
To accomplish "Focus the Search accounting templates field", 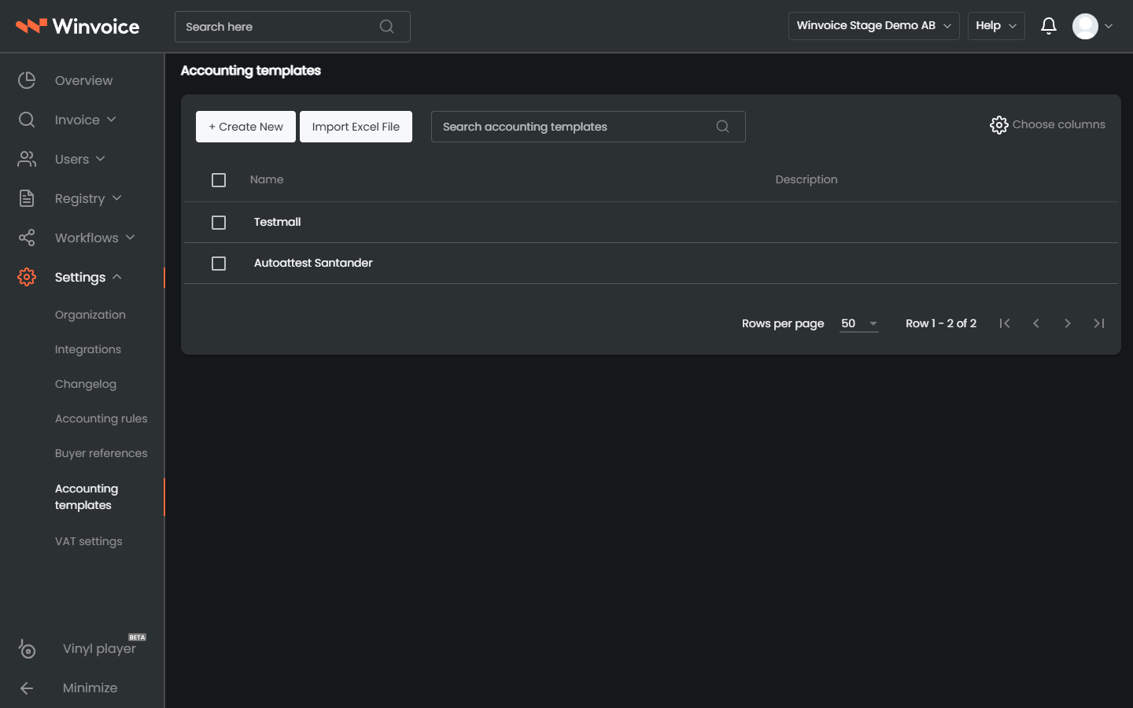I will point(588,127).
